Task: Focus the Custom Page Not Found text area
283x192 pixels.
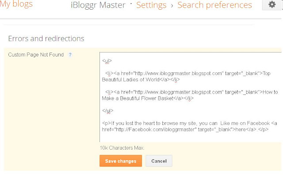Action: [x=191, y=97]
